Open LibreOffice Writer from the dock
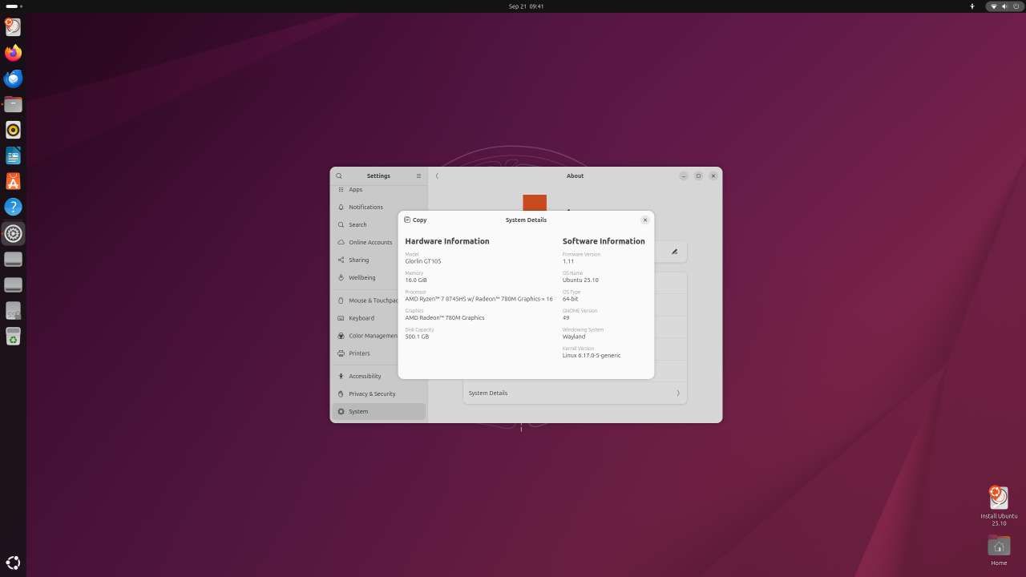Image resolution: width=1026 pixels, height=577 pixels. pyautogui.click(x=13, y=155)
